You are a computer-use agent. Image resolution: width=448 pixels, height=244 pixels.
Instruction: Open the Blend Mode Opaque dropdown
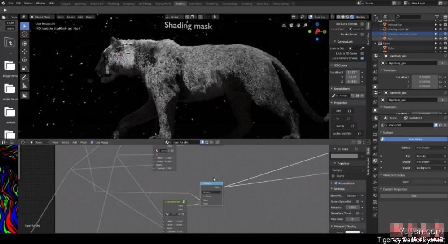pyautogui.click(x=353, y=196)
